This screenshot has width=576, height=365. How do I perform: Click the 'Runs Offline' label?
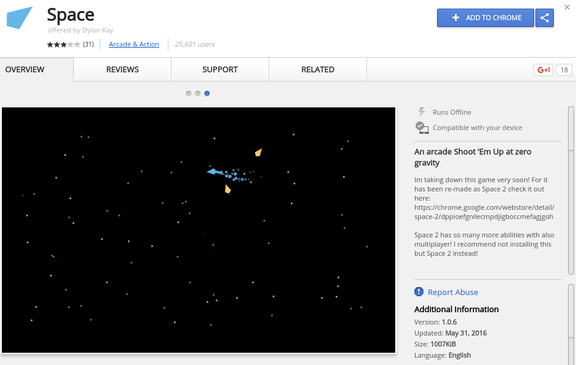(x=452, y=112)
